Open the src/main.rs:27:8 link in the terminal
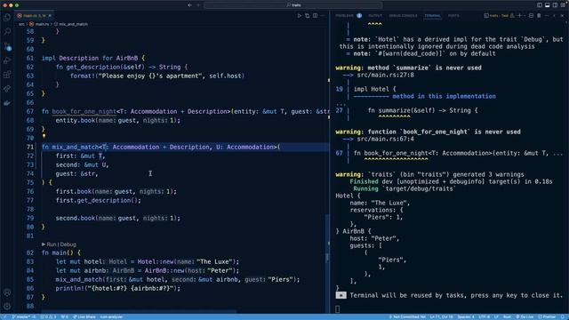 click(385, 75)
